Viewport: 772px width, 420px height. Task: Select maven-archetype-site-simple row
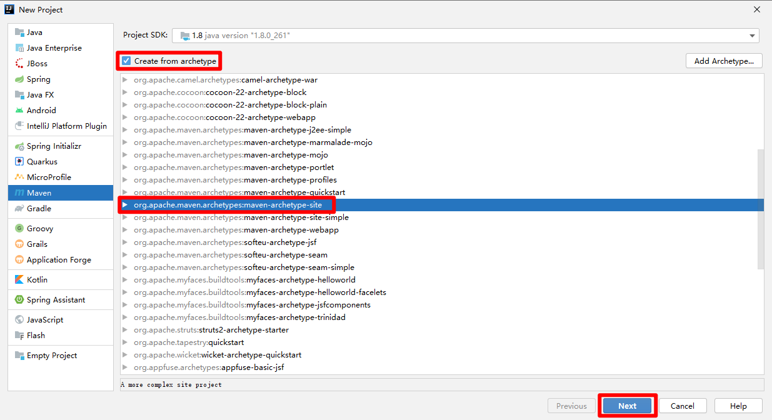(x=438, y=217)
